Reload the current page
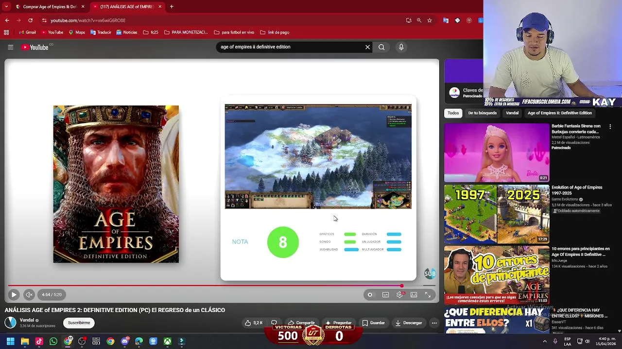 tap(30, 20)
